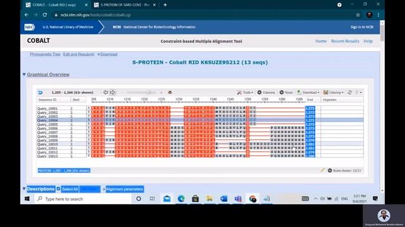Click the Organism column header
405x227 pixels.
pyautogui.click(x=342, y=100)
